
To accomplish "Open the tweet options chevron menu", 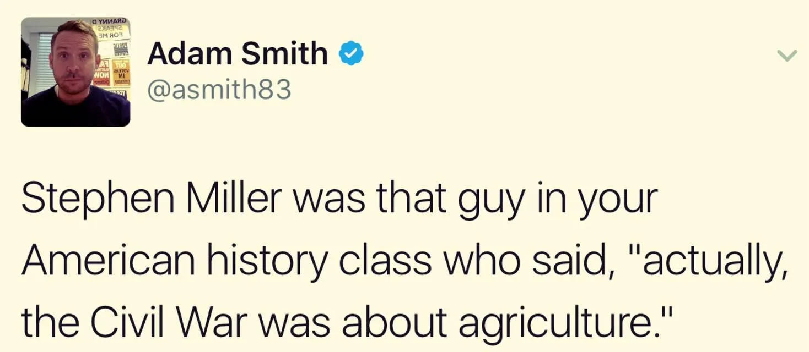I will [x=787, y=55].
